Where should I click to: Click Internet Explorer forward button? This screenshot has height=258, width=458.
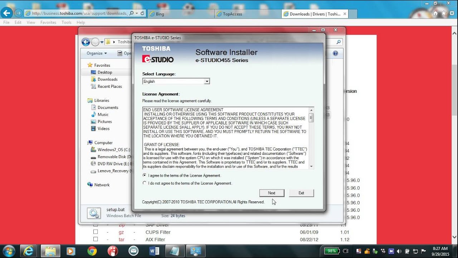[18, 14]
